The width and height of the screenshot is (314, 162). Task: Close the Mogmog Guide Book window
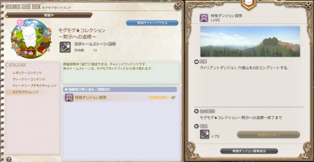(178, 6)
